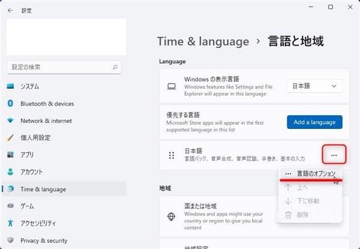Click the down arrow icon for 下に移動
This screenshot has width=360, height=249.
[x=288, y=201]
